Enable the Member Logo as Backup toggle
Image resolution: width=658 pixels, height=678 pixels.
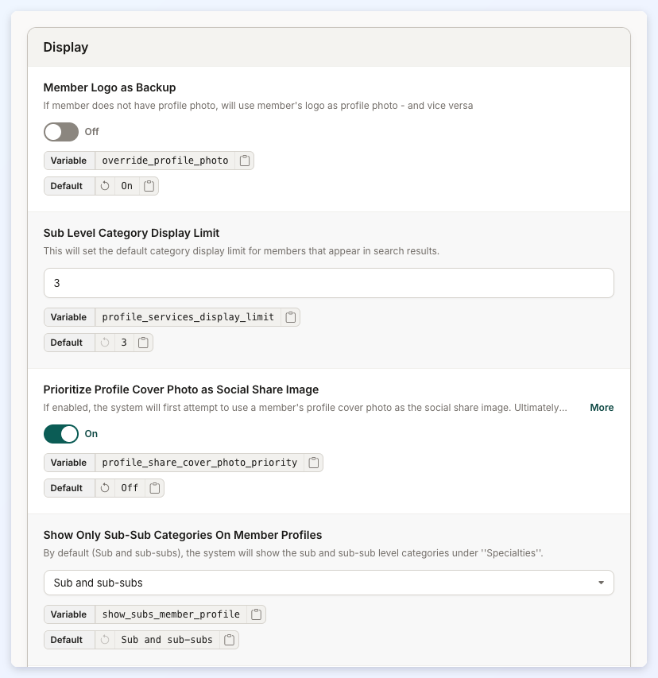(61, 132)
